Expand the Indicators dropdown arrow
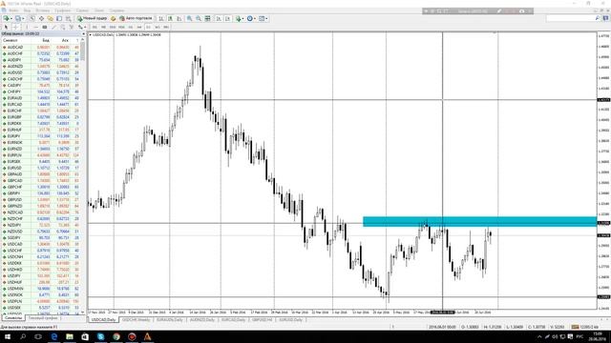The height and width of the screenshot is (343, 611). [242, 18]
